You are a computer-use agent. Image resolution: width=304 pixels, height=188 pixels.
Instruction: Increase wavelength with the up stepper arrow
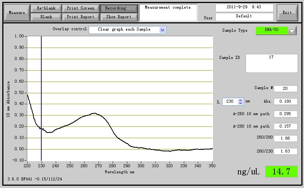click(x=240, y=100)
